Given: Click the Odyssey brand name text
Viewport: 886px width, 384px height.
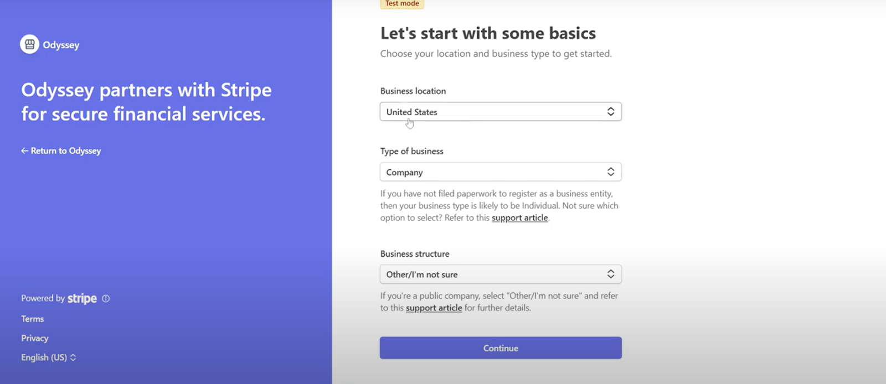Looking at the screenshot, I should 61,45.
